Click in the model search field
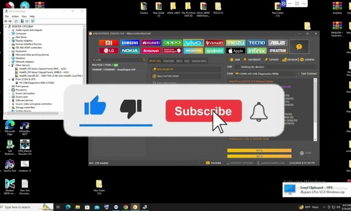 (x=119, y=60)
